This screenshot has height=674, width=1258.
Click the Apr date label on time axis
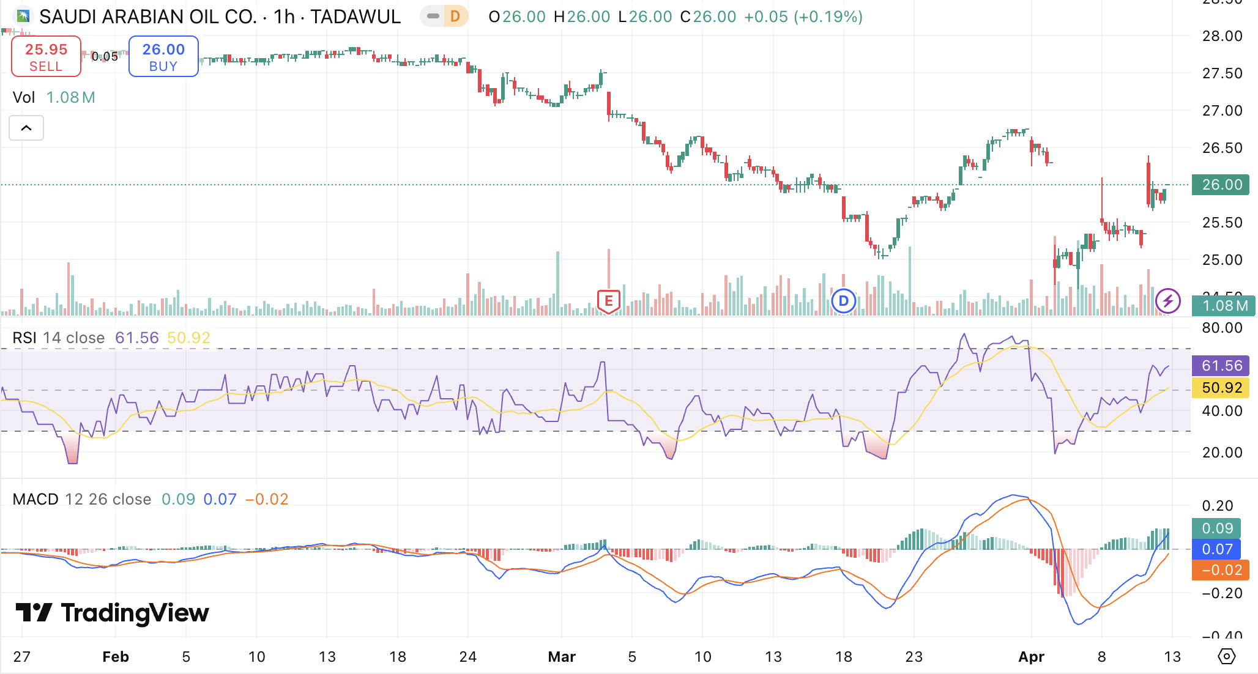coord(1030,657)
